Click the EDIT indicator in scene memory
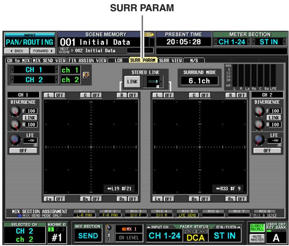The image size is (289, 246). coord(148,35)
